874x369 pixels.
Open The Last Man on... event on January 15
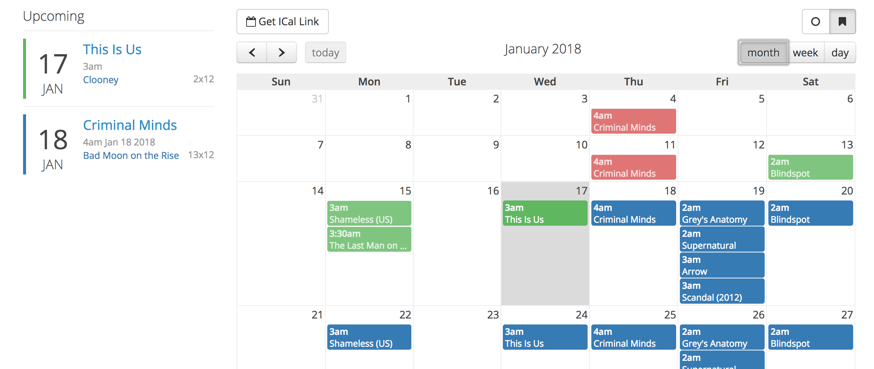point(369,239)
